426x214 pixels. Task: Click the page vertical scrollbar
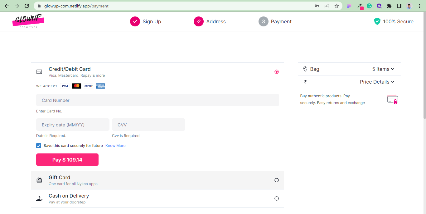tap(424, 65)
